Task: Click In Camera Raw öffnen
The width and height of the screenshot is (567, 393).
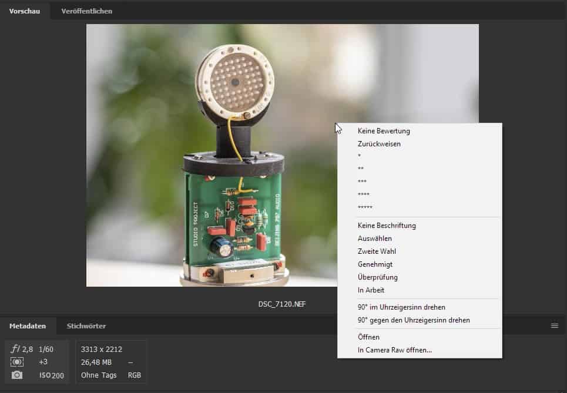Action: [394, 350]
